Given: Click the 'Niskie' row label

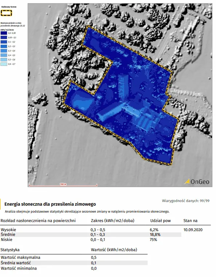Looking at the screenshot, I should point(7,240).
